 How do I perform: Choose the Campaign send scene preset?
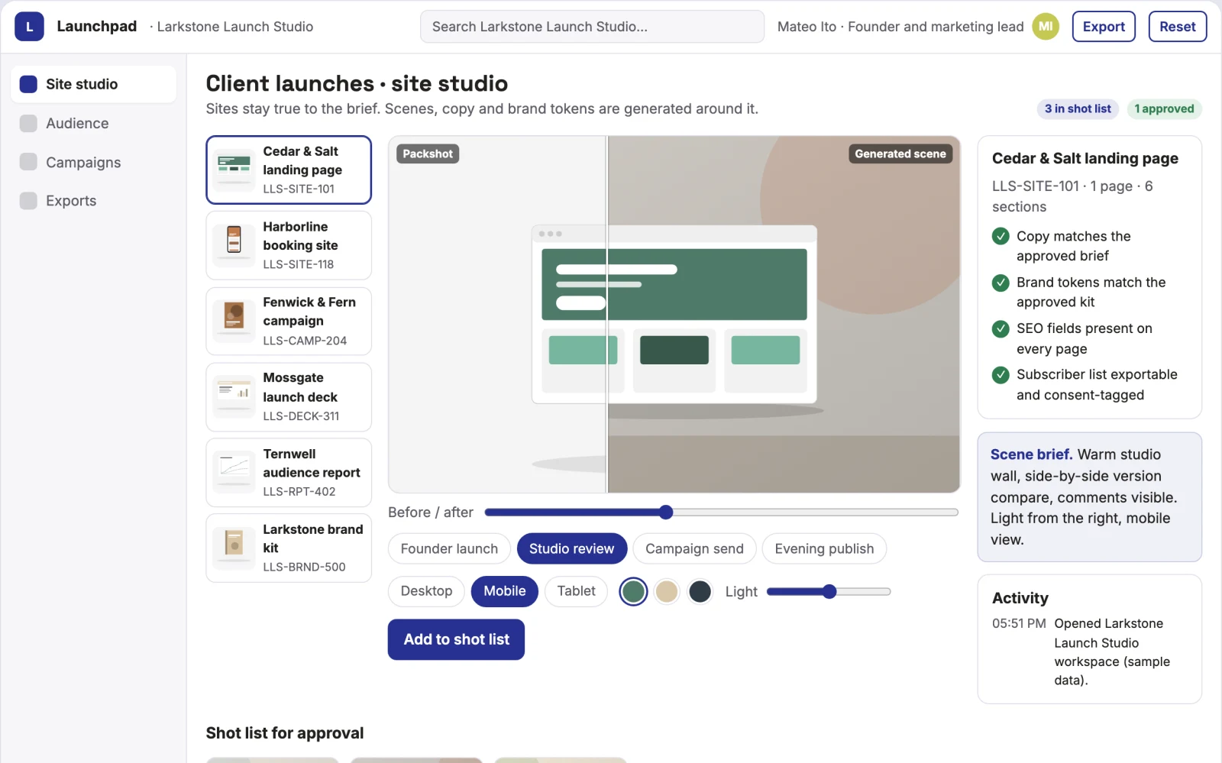(694, 548)
